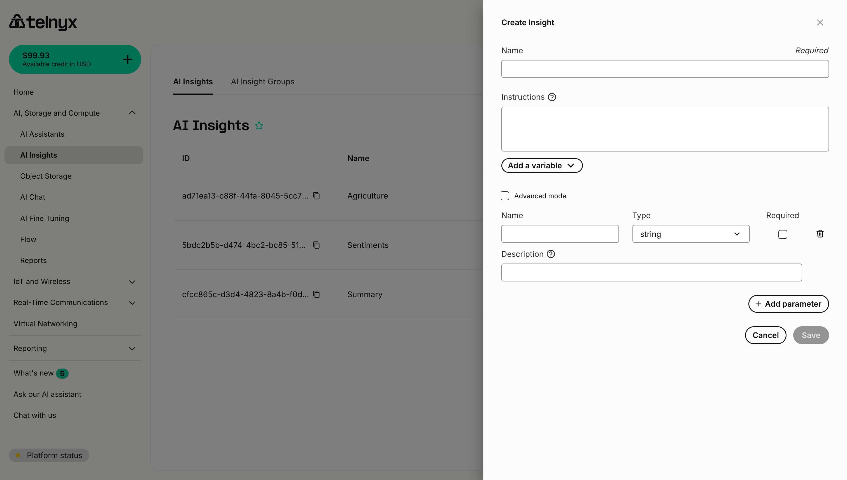
Task: Mark the parameter as Required
Action: [782, 234]
